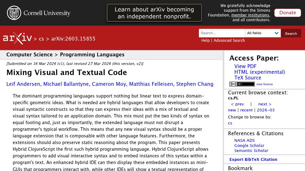Click View PDF link

tap(245, 66)
